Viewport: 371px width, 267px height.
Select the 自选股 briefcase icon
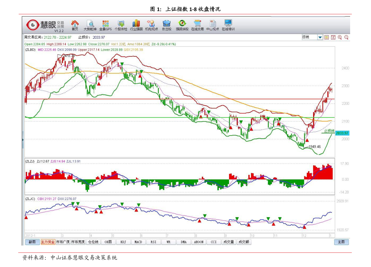point(167,24)
